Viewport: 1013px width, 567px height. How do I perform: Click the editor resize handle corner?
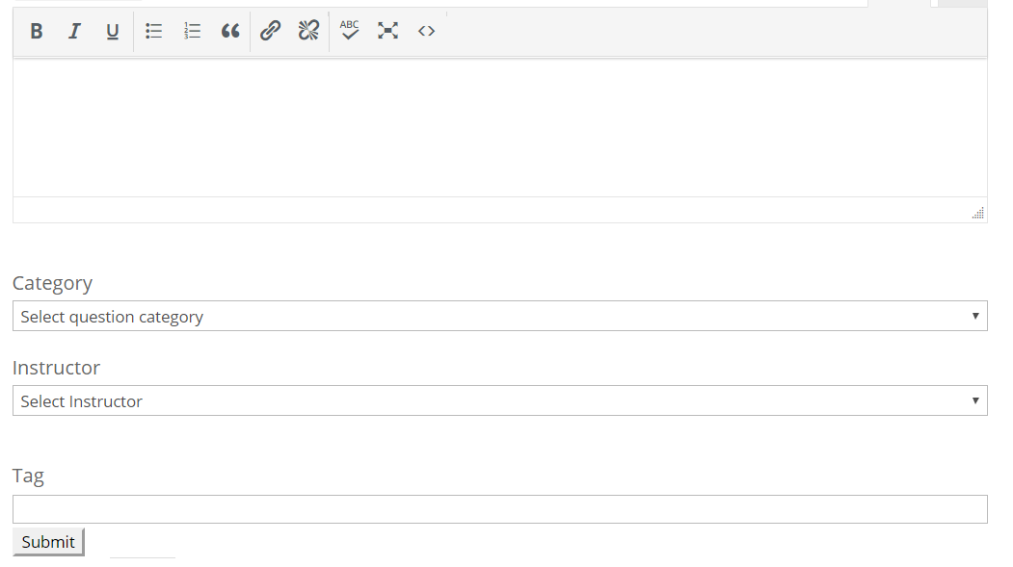978,214
